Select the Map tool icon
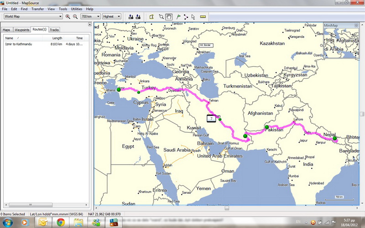Screen dimensions: 365x228 pyautogui.click(x=151, y=16)
